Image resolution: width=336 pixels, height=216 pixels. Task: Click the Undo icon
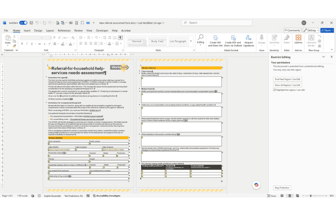(37, 23)
